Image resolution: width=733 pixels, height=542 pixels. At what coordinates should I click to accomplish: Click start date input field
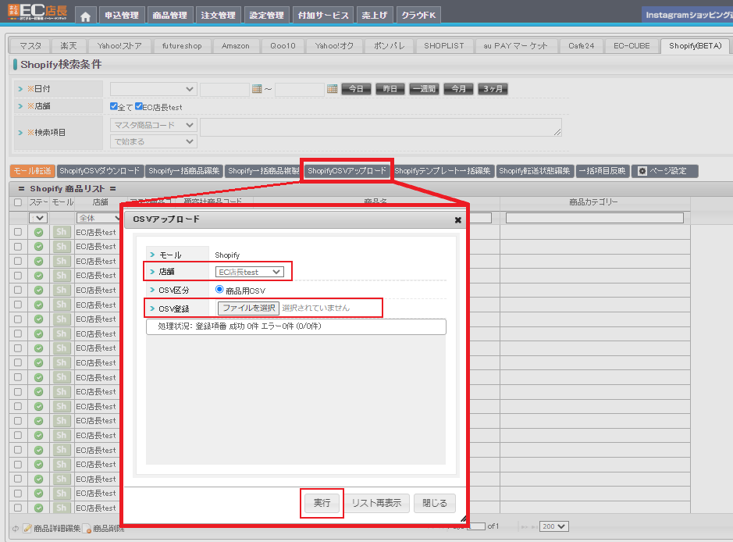coord(224,89)
